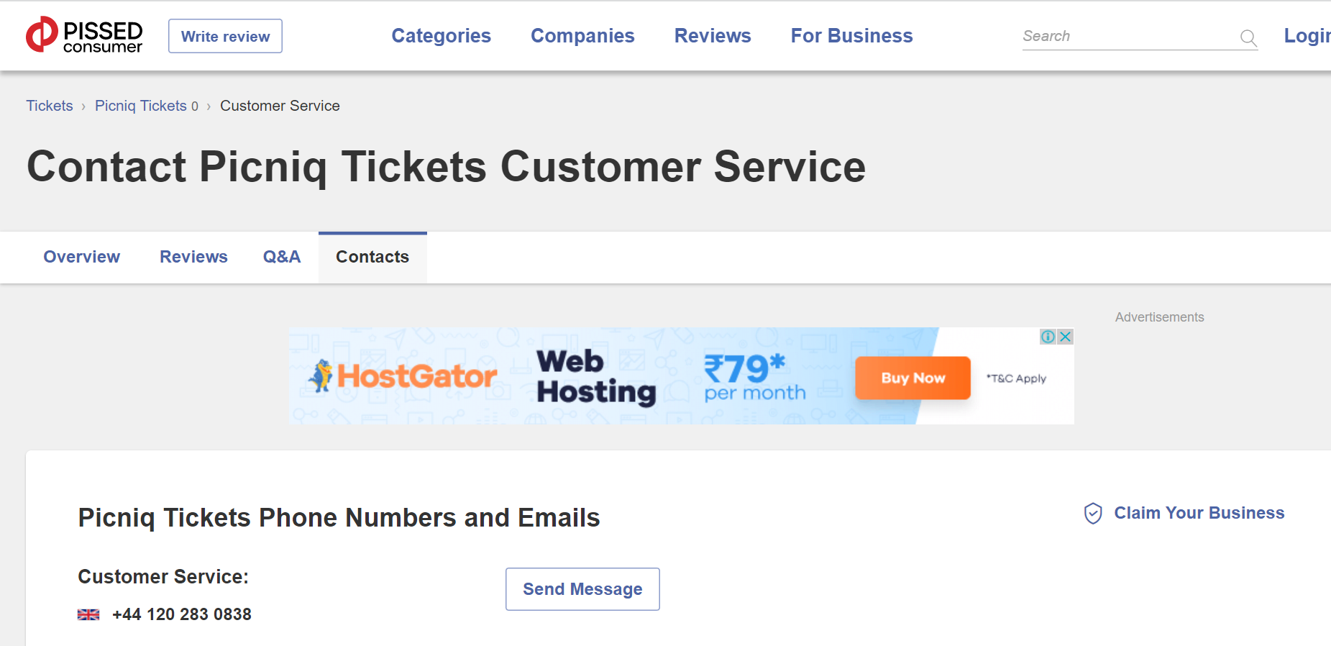
Task: Click the HostGator mascot logo
Action: [321, 376]
